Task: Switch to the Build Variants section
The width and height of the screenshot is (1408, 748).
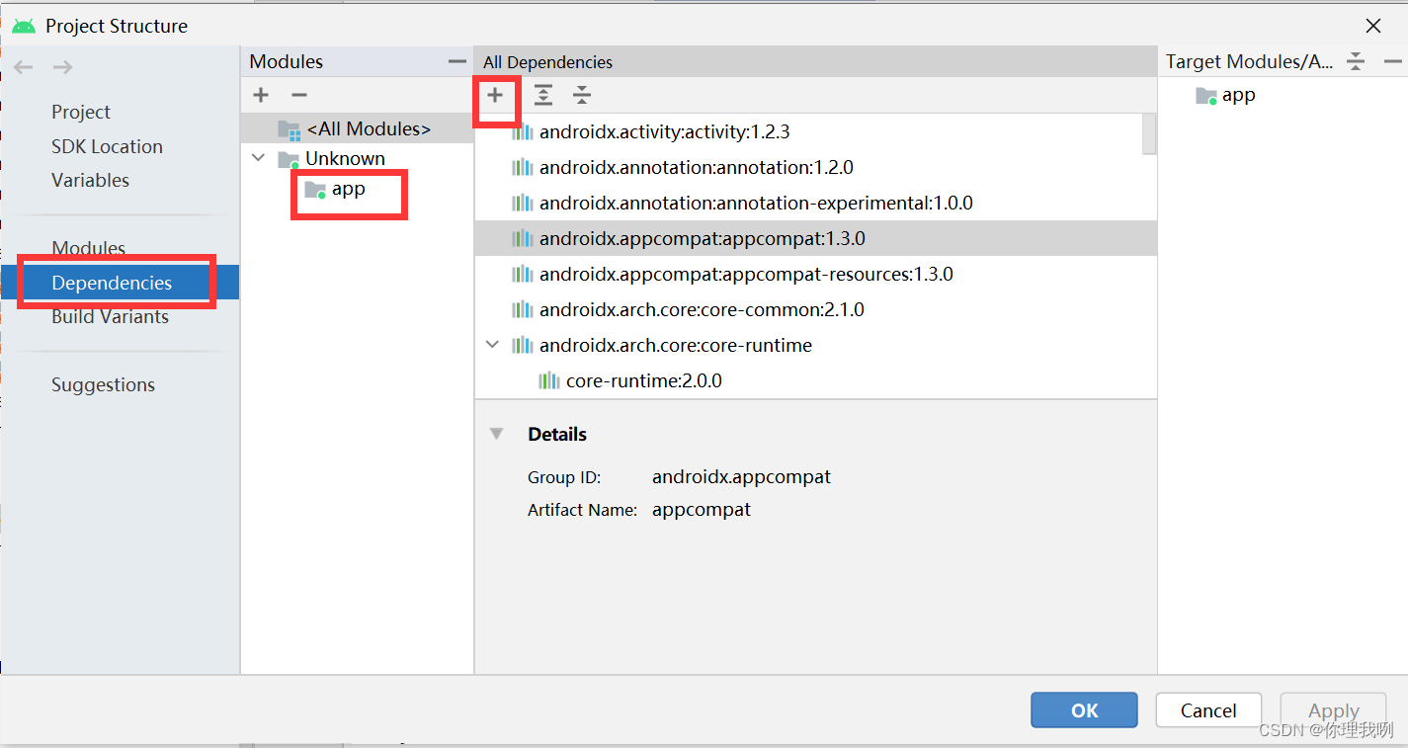Action: (112, 316)
